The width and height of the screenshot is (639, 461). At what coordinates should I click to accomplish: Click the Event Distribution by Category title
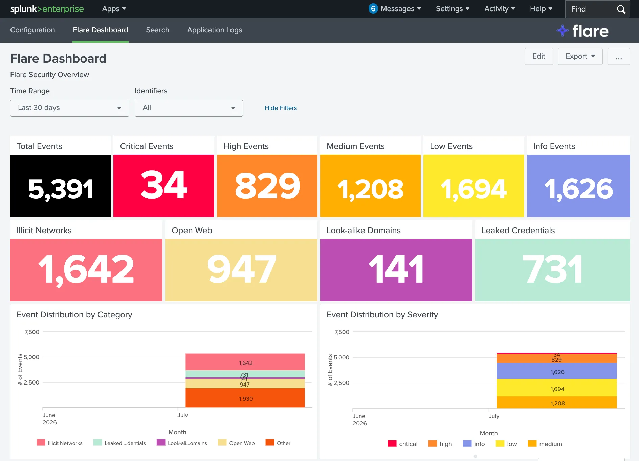point(74,315)
